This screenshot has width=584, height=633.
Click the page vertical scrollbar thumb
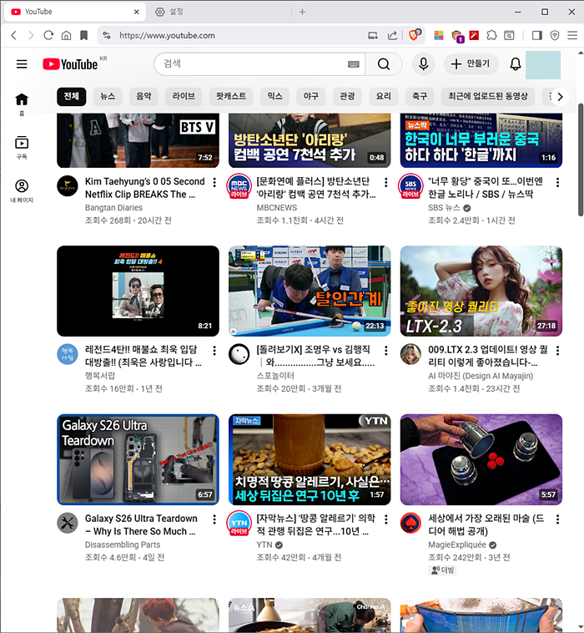click(x=581, y=160)
